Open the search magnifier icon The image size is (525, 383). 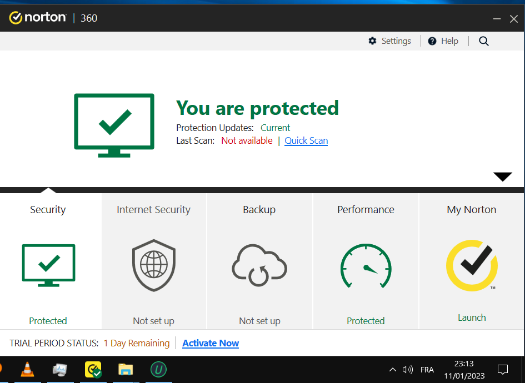pos(483,41)
